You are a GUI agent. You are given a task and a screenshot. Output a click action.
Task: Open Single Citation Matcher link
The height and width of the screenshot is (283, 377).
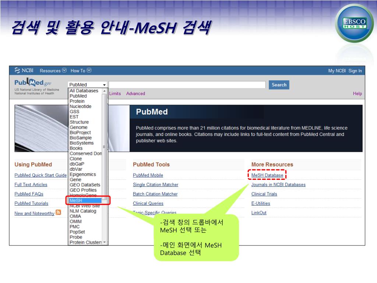[156, 185]
